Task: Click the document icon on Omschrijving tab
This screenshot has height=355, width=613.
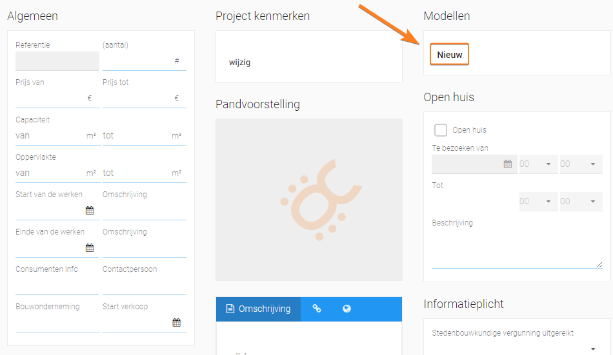Action: pyautogui.click(x=230, y=309)
